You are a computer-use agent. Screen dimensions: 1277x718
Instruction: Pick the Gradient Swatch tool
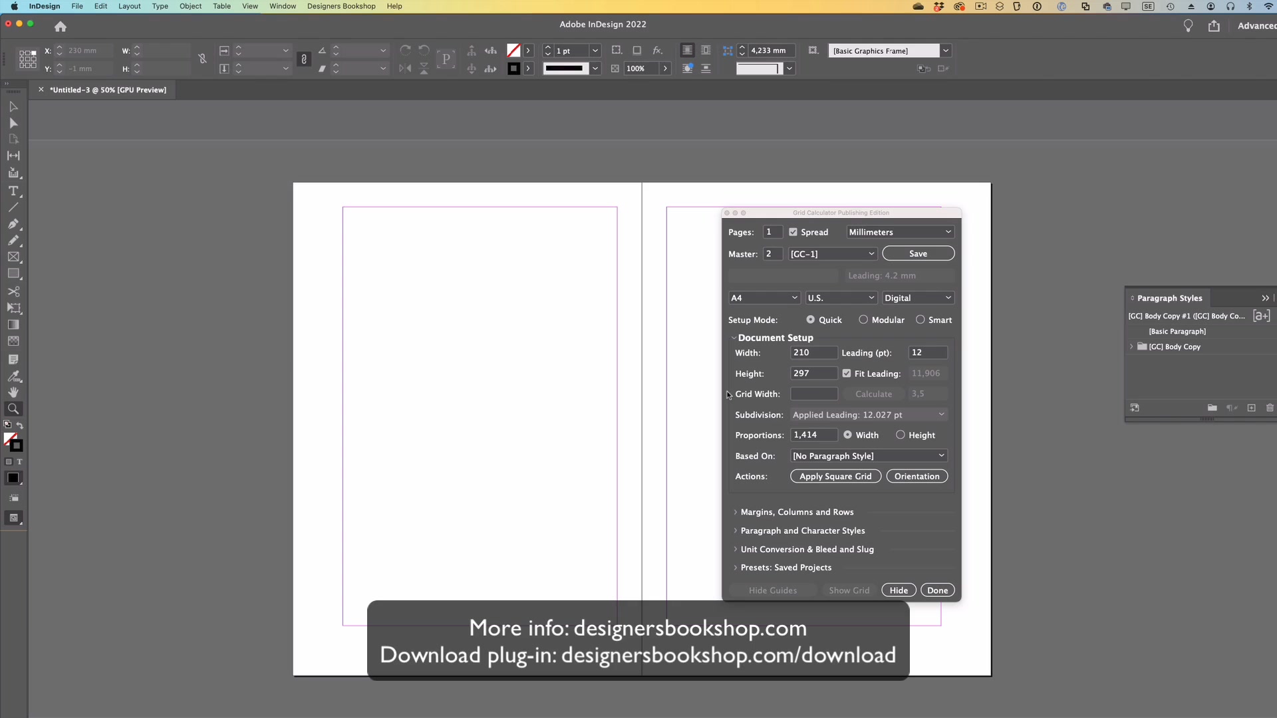click(x=13, y=325)
